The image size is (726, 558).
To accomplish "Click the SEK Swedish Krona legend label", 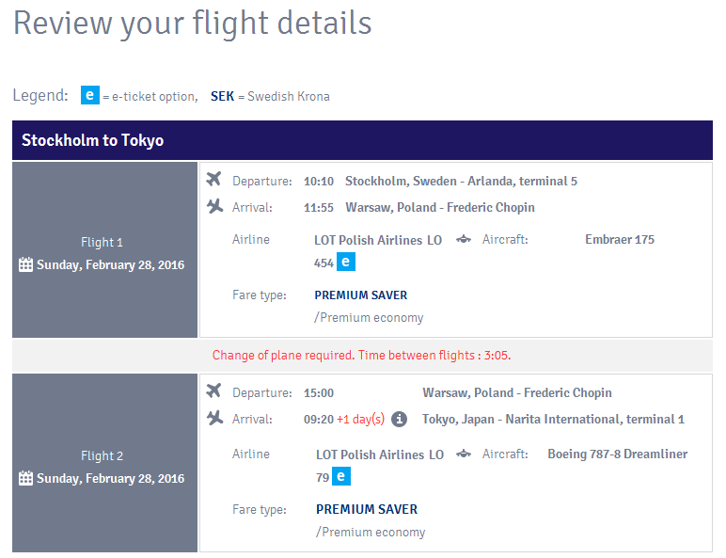I will 270,96.
